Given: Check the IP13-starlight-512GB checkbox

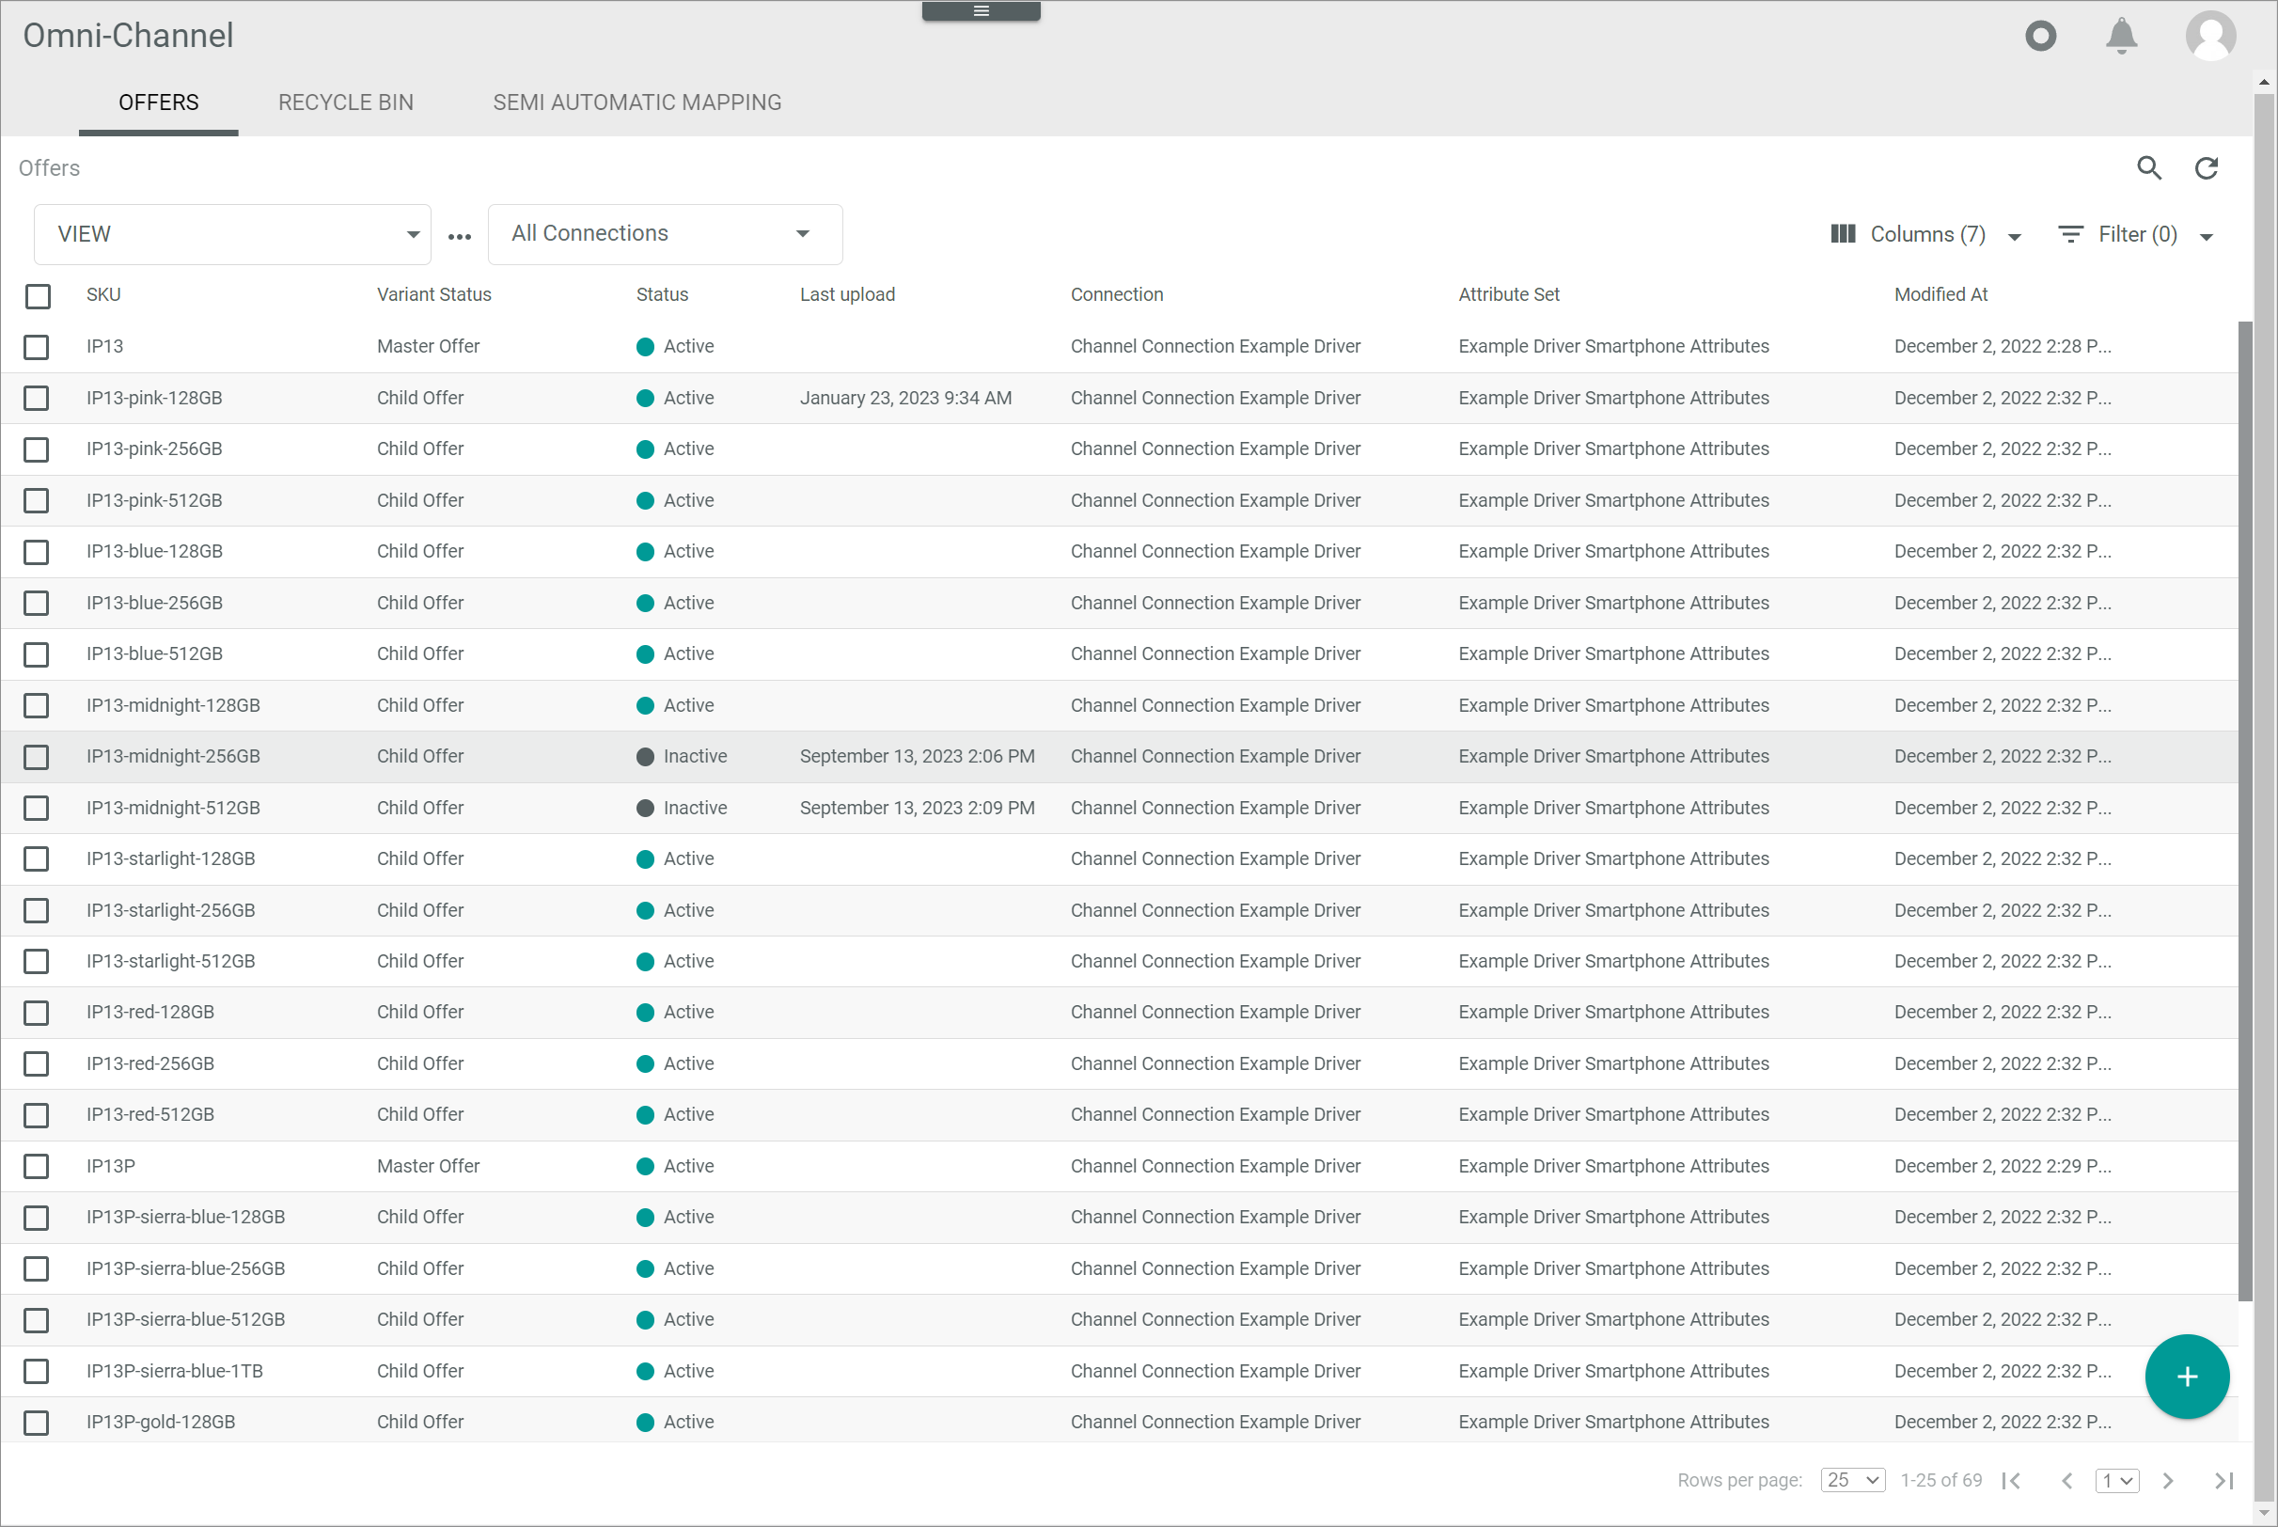Looking at the screenshot, I should tap(36, 961).
